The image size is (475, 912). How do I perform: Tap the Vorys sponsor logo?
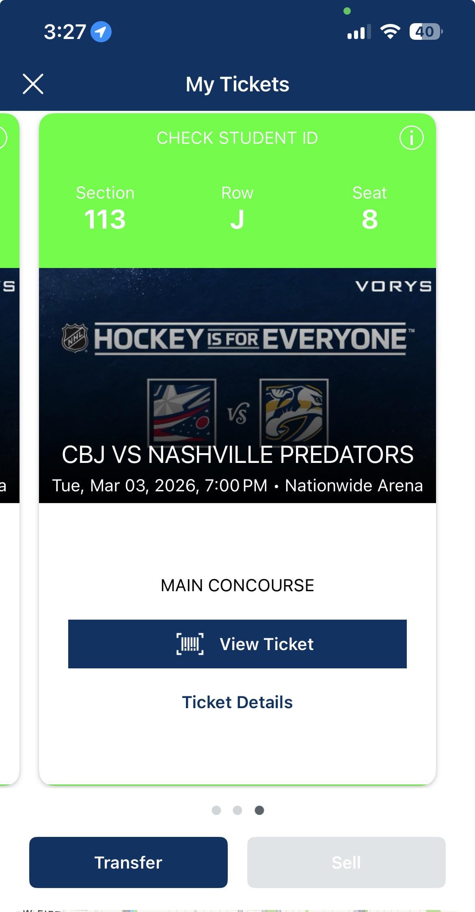tap(393, 286)
